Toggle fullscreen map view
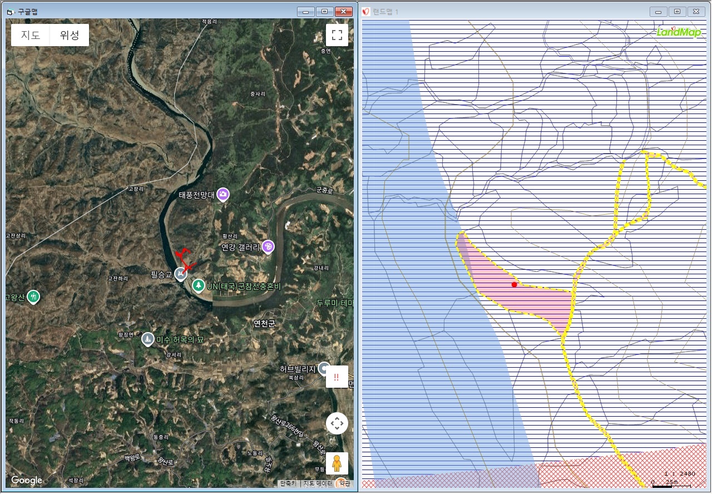The image size is (712, 494). (x=337, y=35)
